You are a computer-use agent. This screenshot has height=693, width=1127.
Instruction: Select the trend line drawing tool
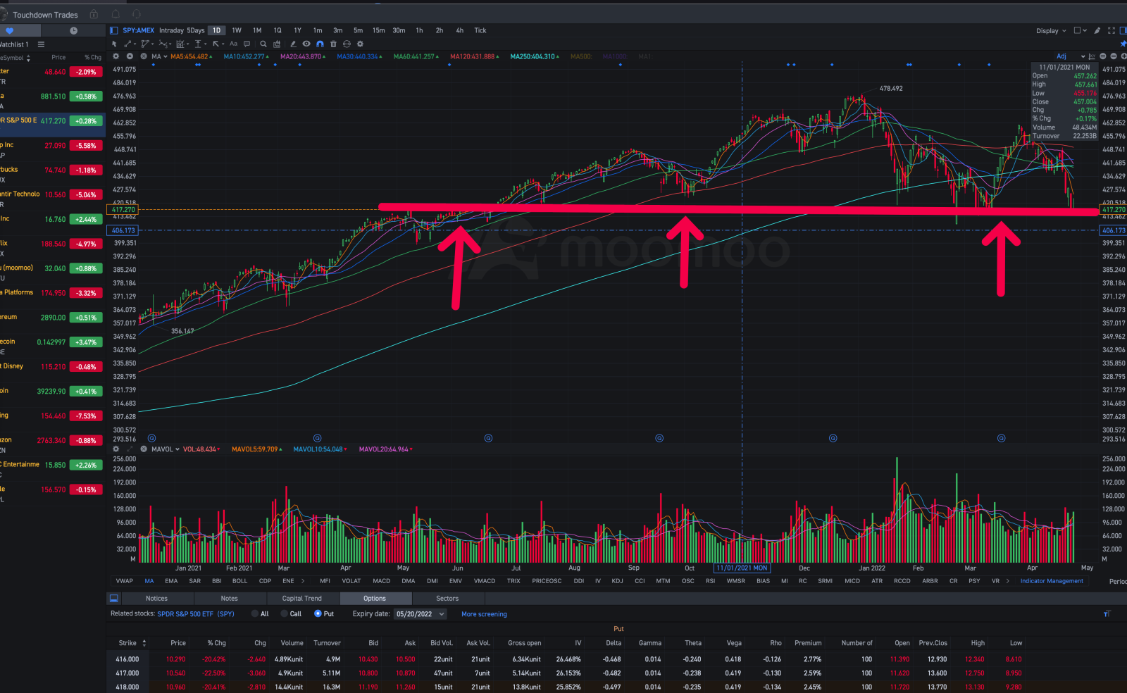tap(127, 44)
